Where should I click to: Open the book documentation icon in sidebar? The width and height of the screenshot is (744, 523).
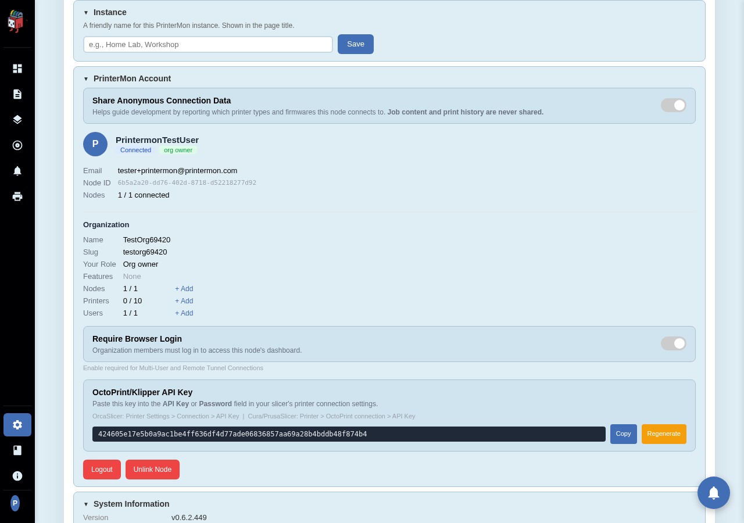[17, 450]
